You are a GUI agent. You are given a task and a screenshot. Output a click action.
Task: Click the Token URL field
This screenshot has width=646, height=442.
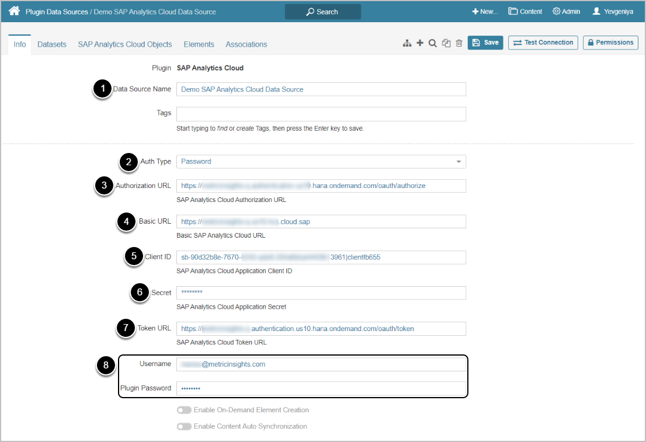pos(321,329)
